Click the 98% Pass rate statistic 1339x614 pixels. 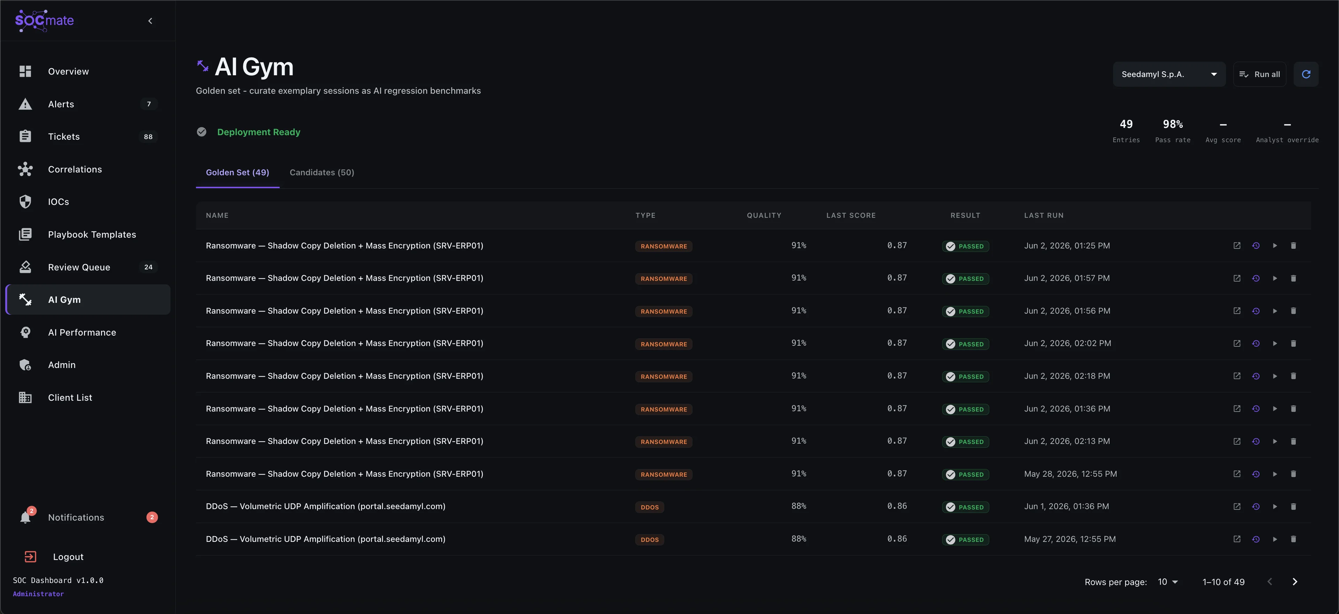[x=1173, y=130]
